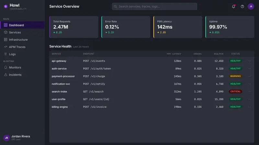Sort by REQ/MIN column header
The height and width of the screenshot is (145, 259).
[219, 54]
